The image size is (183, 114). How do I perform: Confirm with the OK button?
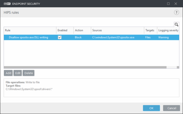point(151,108)
